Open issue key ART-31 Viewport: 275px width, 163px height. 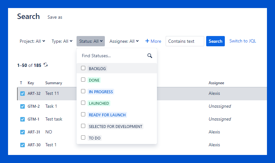[34, 132]
